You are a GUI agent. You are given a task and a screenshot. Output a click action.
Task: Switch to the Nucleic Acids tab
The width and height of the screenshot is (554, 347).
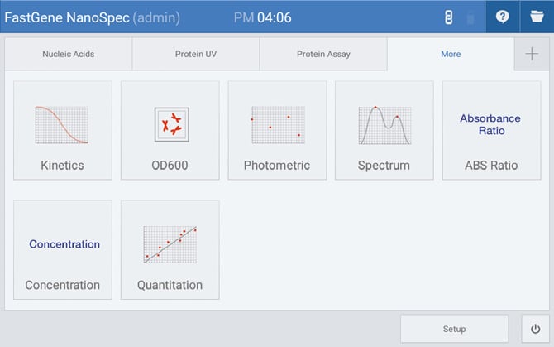pos(69,54)
